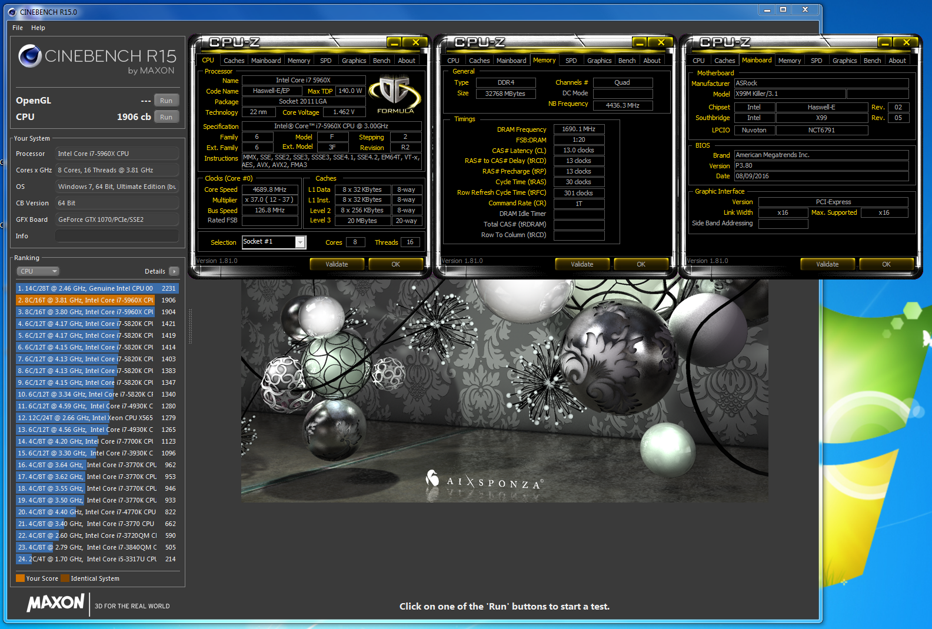Open Graphics tab in first CPU-Z window
This screenshot has height=629, width=932.
click(354, 61)
